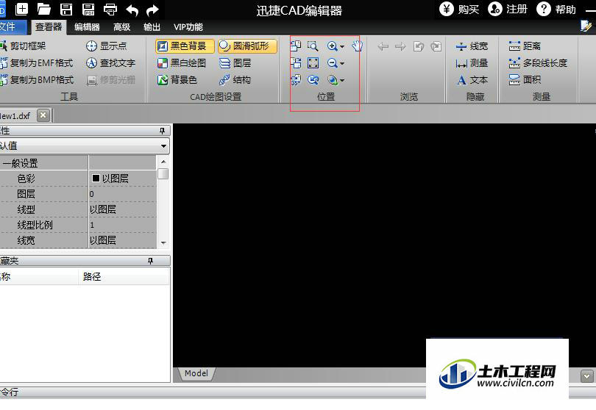596x410 pixels.
Task: Click 背景色 background color button
Action: (x=177, y=79)
